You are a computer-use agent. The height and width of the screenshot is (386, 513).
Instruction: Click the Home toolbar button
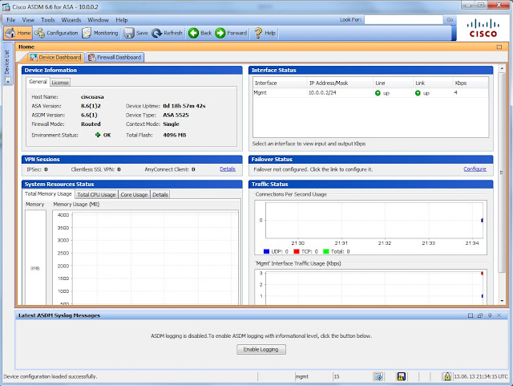(x=18, y=33)
